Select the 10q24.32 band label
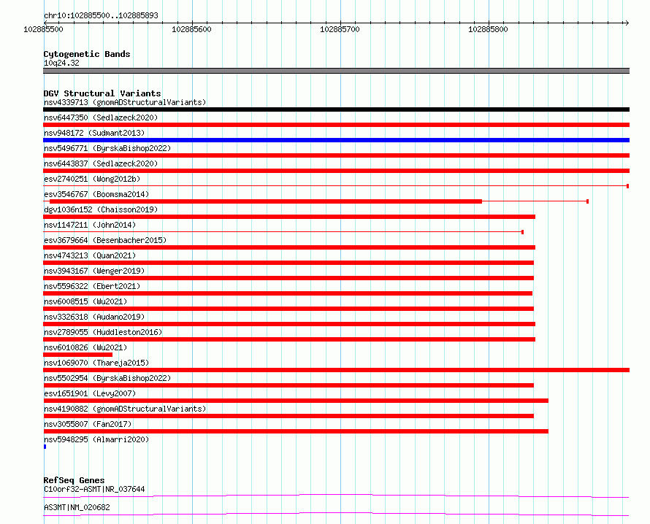This screenshot has height=524, width=650. pos(61,63)
